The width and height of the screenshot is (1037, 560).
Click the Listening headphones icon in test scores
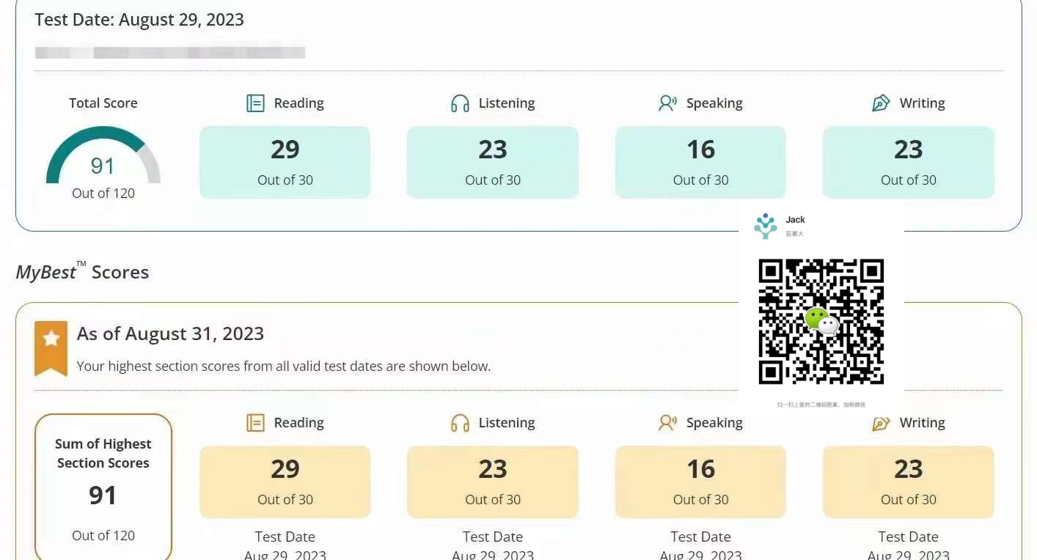(460, 103)
